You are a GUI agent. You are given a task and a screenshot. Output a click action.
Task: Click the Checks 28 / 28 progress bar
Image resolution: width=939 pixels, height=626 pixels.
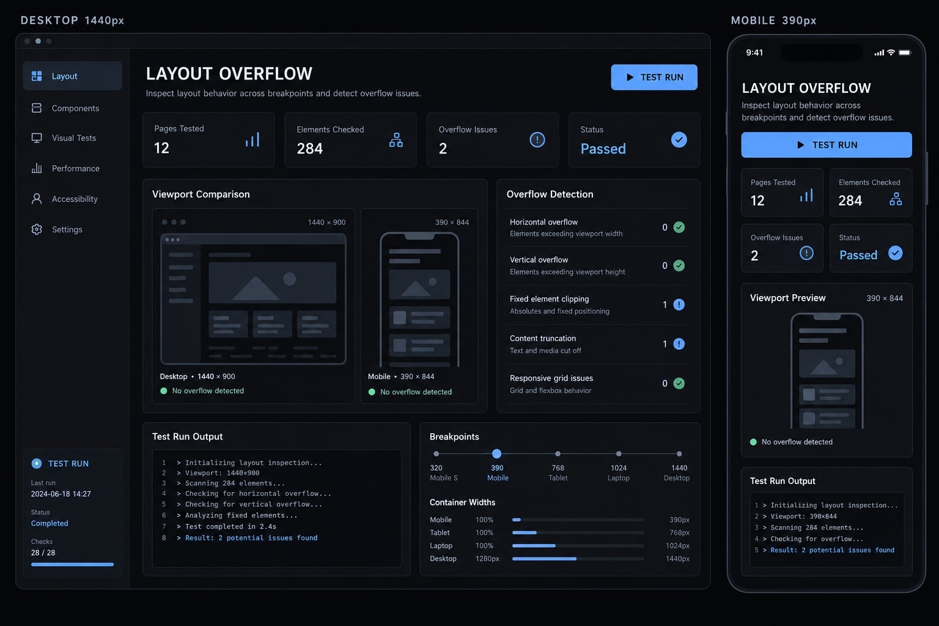72,564
